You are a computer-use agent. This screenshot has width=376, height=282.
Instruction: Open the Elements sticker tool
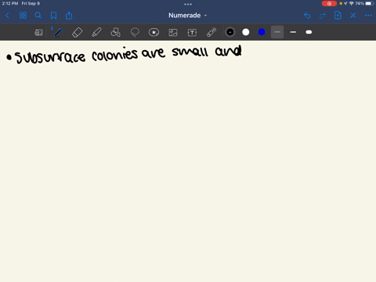click(154, 32)
